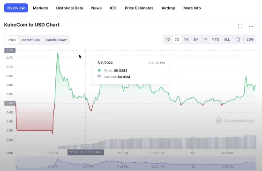Set chart range to 7D
262x171 pixels.
pos(177,40)
